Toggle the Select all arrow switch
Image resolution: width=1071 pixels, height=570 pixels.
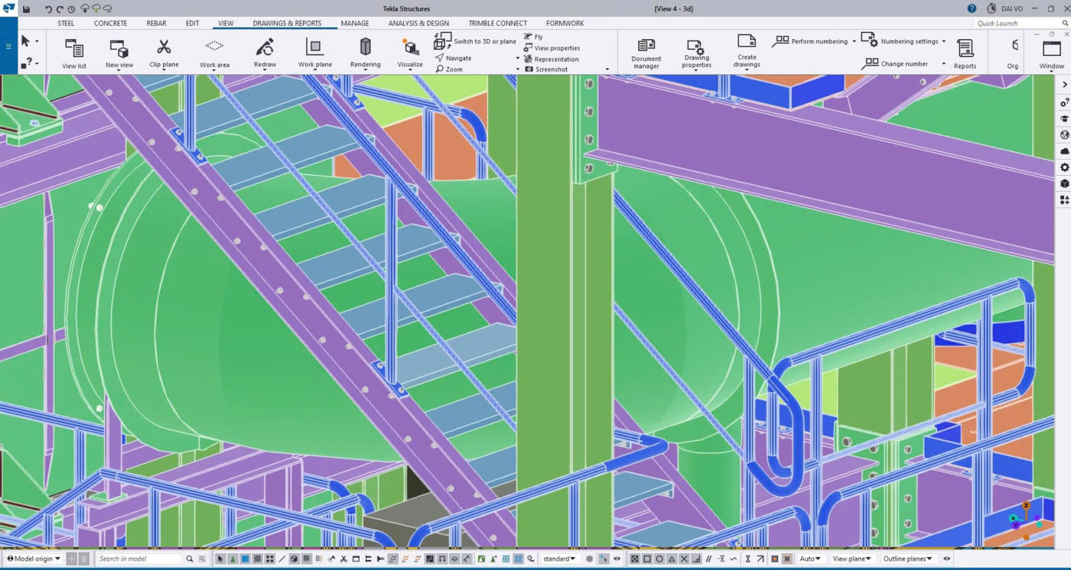coord(220,559)
